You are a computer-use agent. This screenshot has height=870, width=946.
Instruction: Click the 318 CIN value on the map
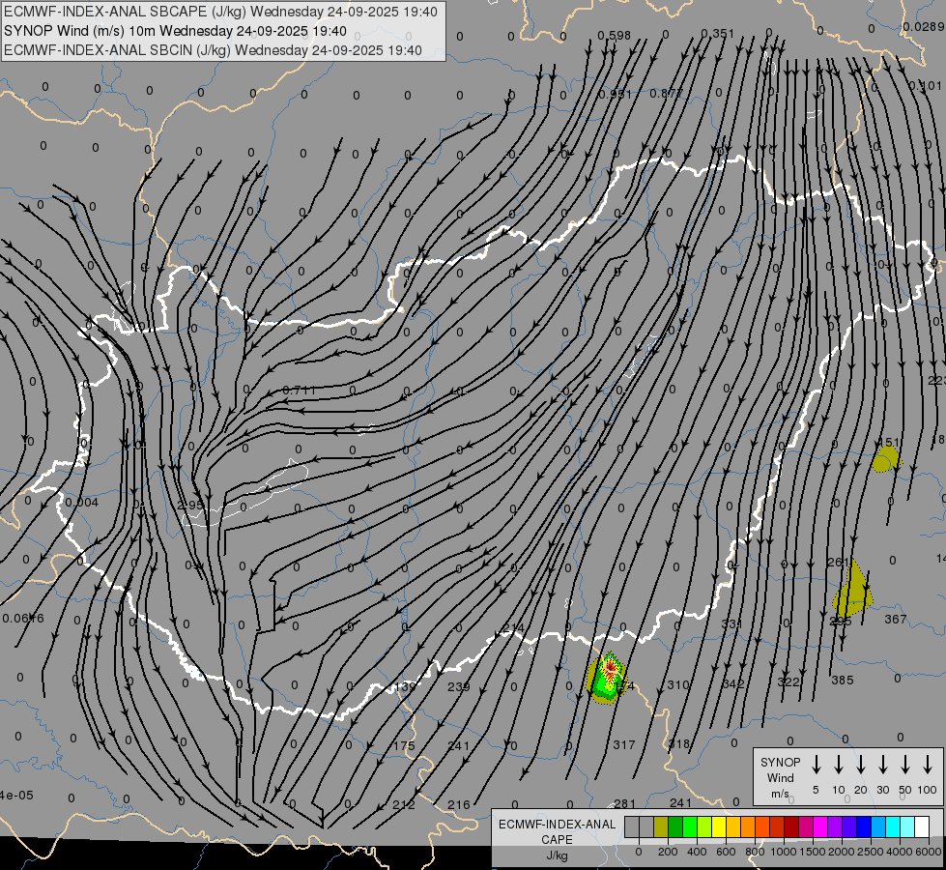pyautogui.click(x=679, y=743)
